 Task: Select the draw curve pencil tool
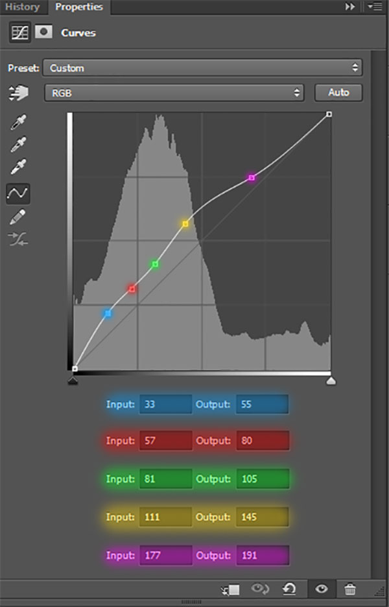pyautogui.click(x=18, y=217)
